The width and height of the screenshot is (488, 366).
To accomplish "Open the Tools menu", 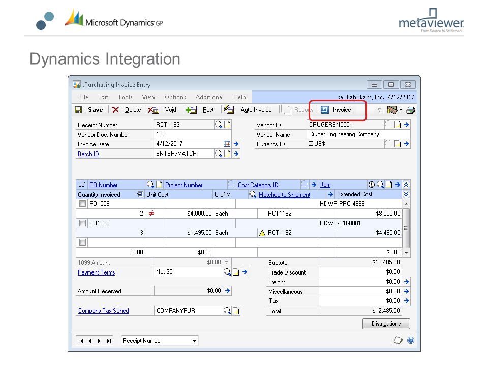I will click(125, 97).
